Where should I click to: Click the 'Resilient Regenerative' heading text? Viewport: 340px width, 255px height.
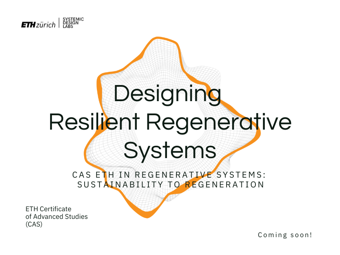169,122
